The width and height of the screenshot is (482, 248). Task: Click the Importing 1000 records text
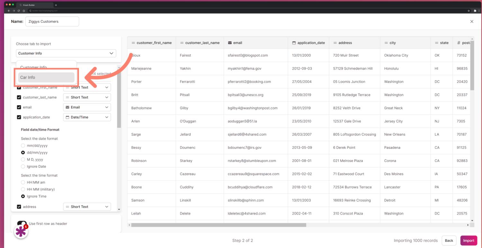416,241
